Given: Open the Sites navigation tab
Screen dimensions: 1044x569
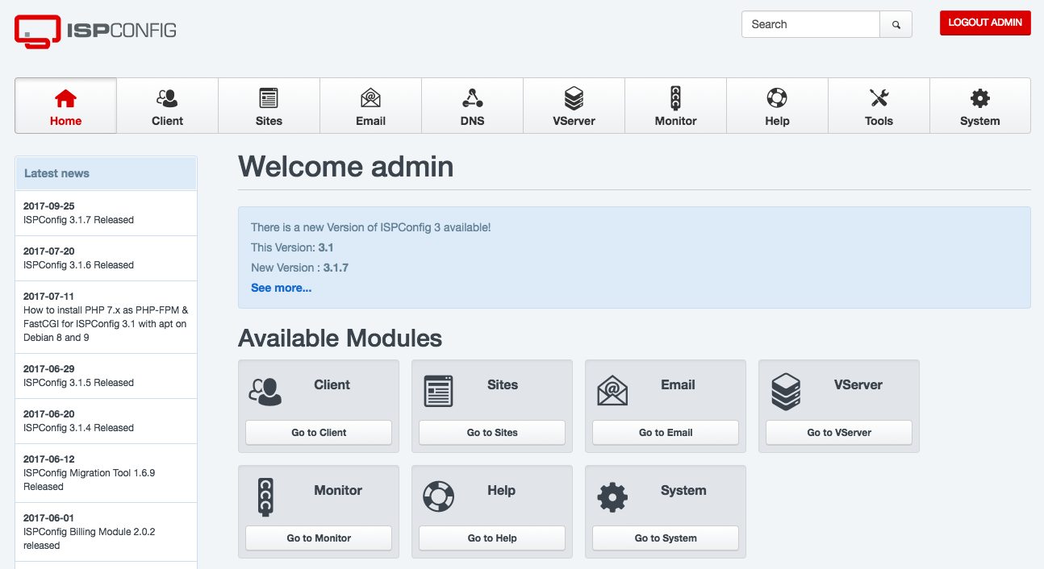Looking at the screenshot, I should click(269, 106).
